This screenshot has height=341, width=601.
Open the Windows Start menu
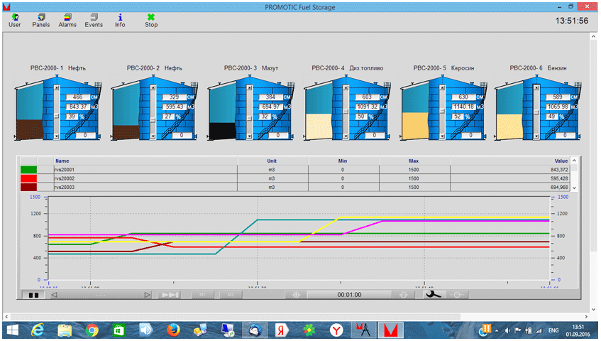(x=12, y=330)
